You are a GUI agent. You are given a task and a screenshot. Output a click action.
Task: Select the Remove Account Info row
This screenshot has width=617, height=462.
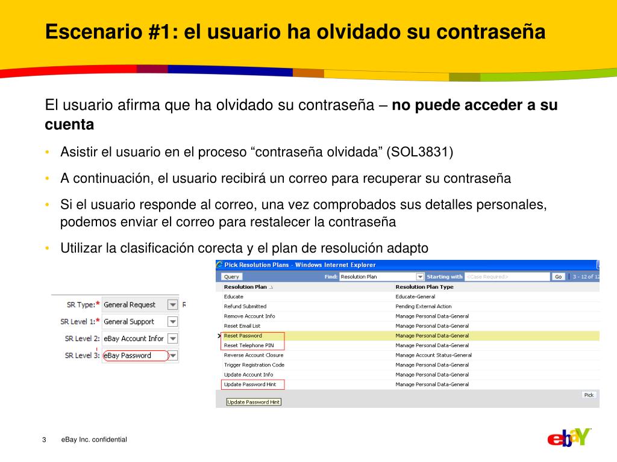(x=408, y=316)
